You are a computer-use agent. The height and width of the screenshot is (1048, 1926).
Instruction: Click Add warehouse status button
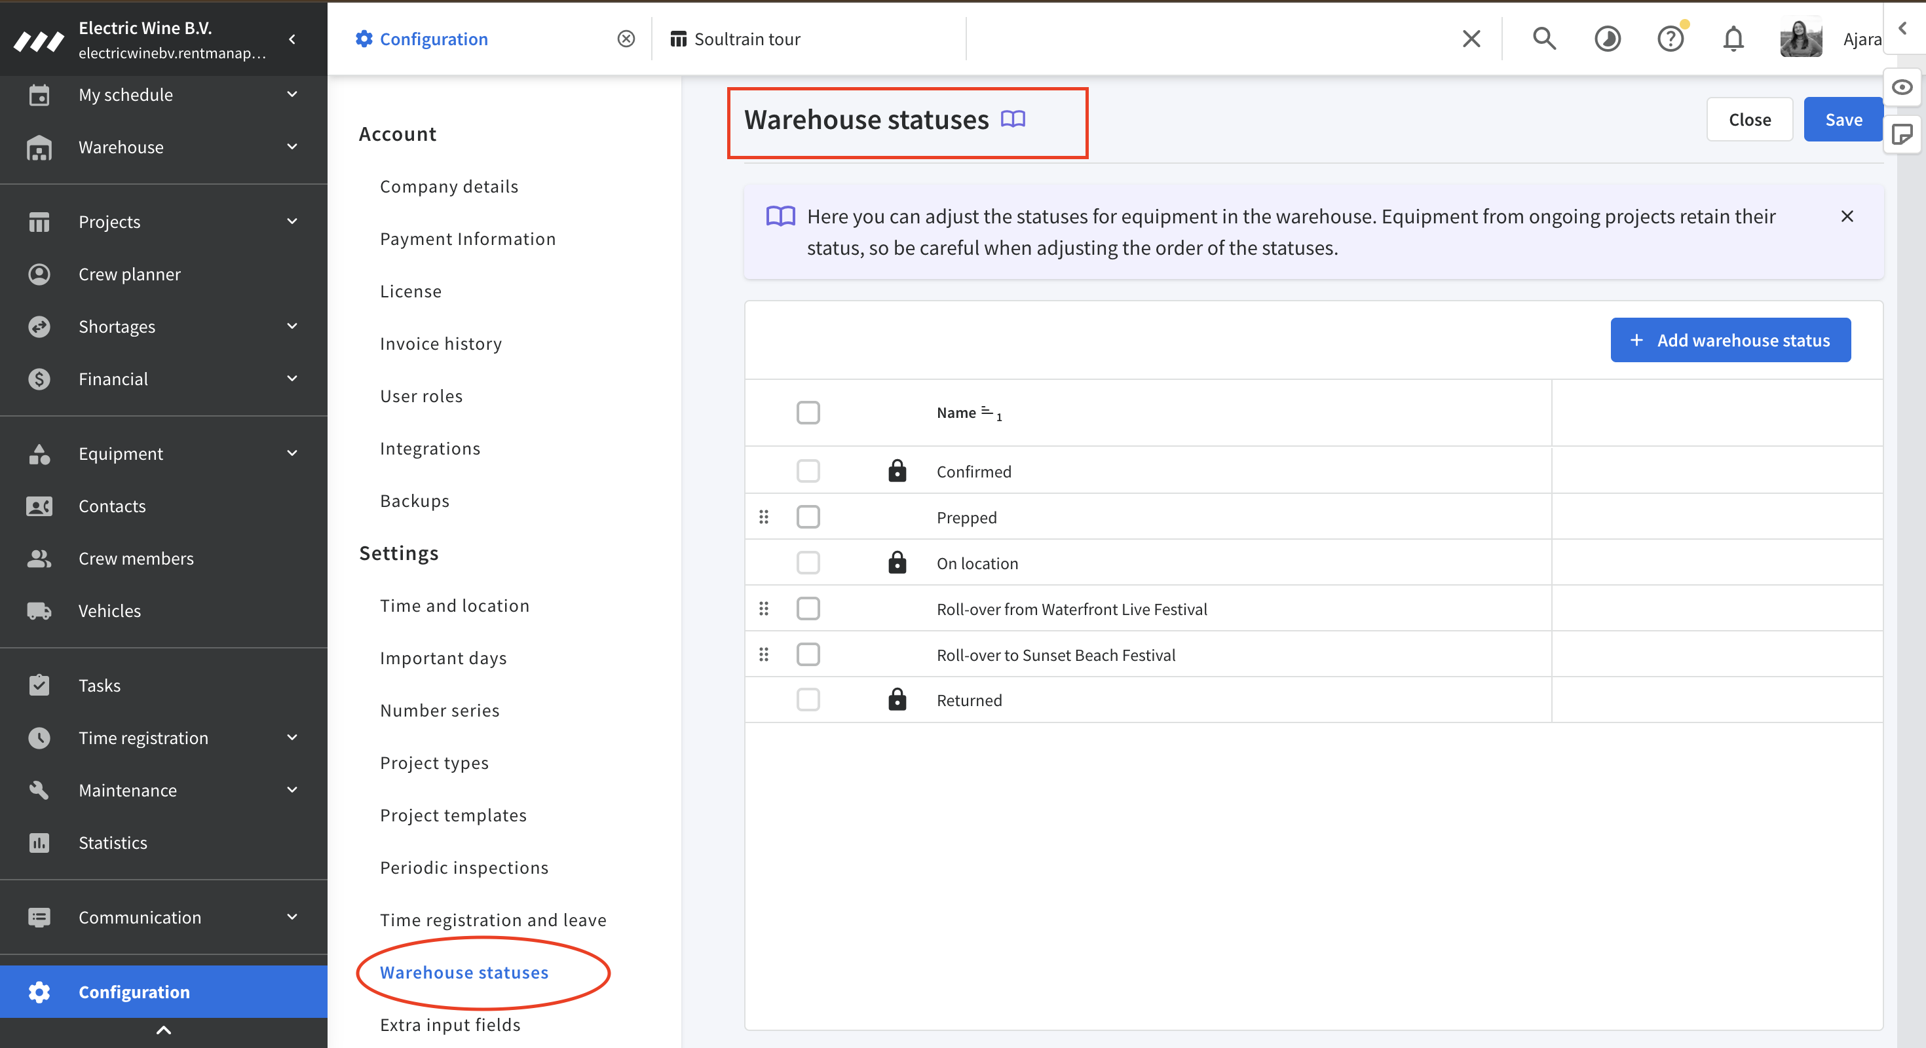coord(1730,340)
